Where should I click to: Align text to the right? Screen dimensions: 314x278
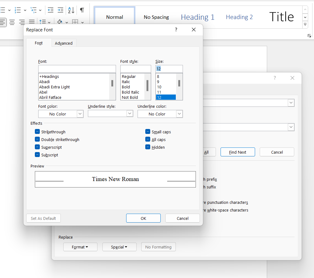(22, 22)
